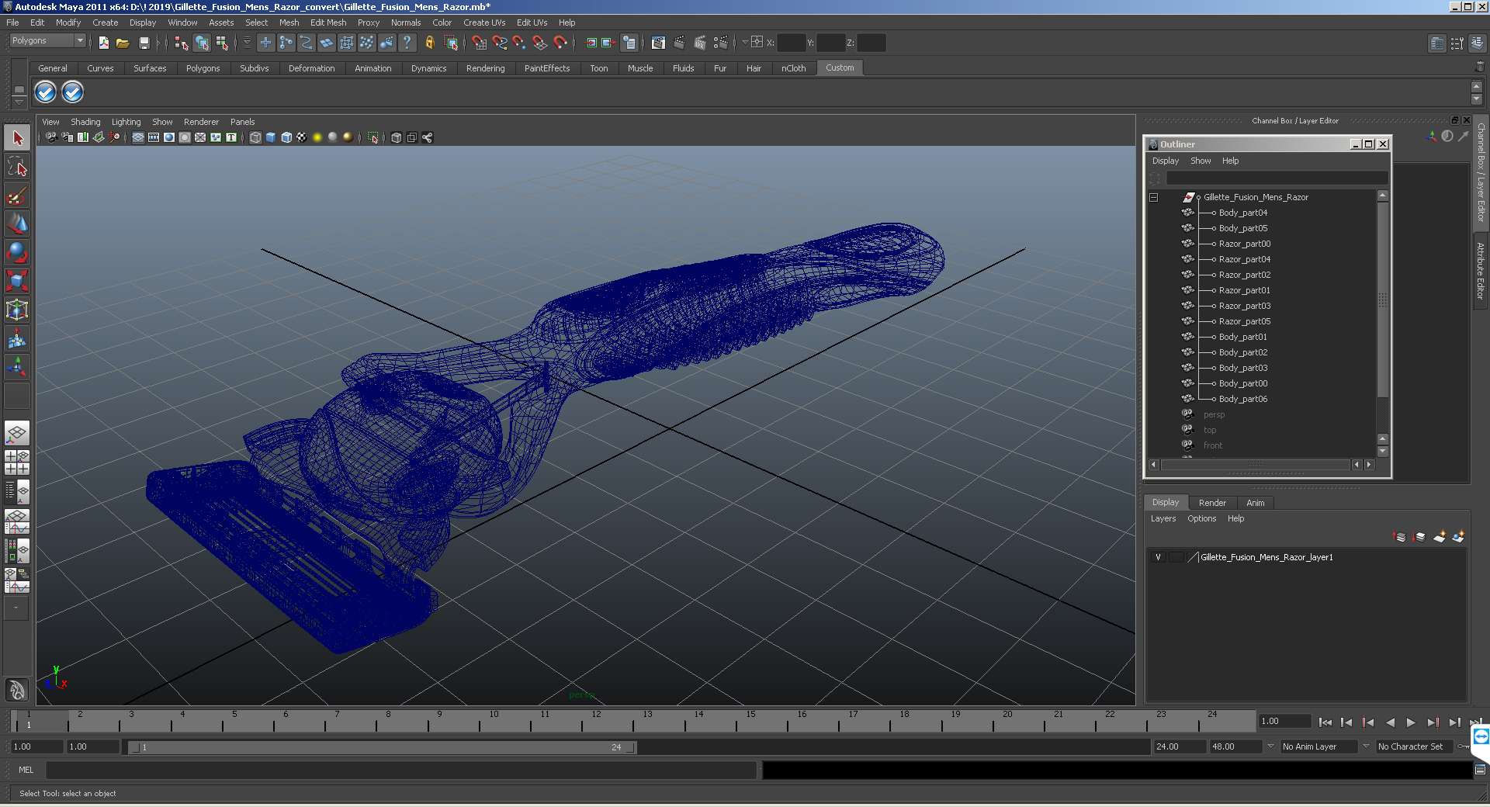The width and height of the screenshot is (1490, 807).
Task: Select by hierarchy mode icon
Action: pyautogui.click(x=181, y=43)
